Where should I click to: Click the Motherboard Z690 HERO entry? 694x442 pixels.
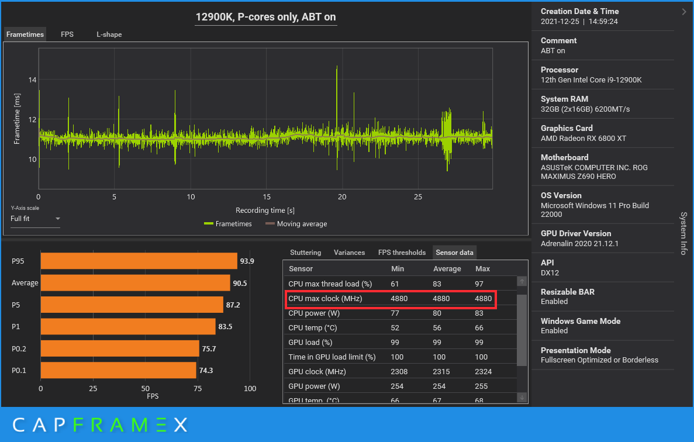tap(602, 167)
